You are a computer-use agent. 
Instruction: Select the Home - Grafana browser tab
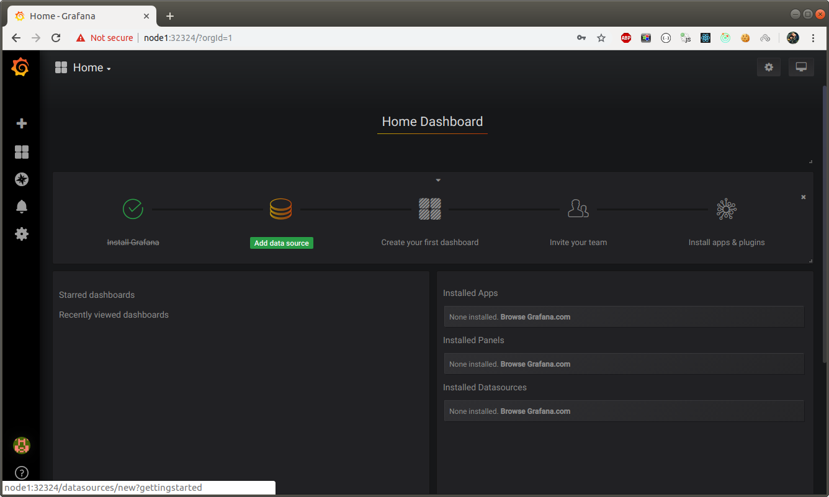pos(81,16)
